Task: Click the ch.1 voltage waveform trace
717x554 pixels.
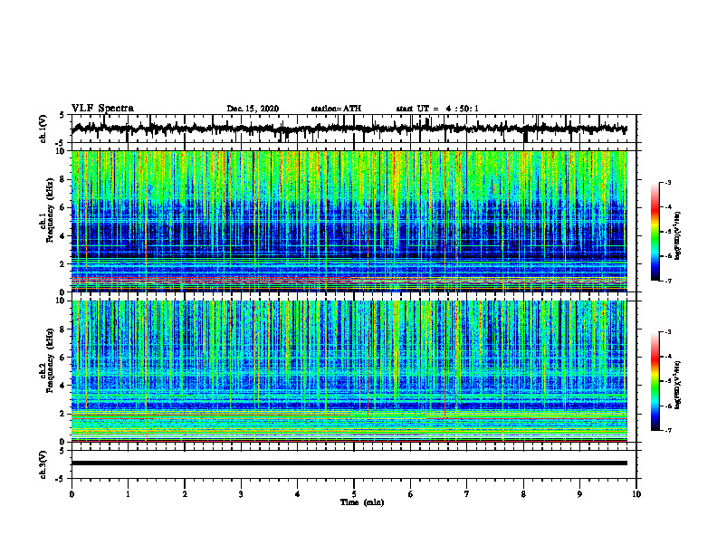Action: click(x=349, y=129)
